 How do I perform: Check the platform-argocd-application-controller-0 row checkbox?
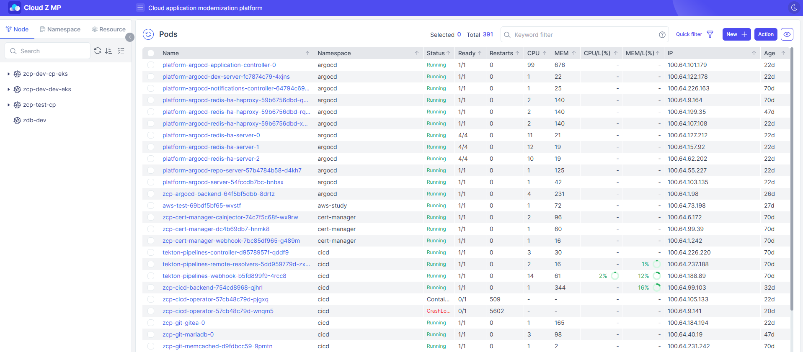coord(151,65)
